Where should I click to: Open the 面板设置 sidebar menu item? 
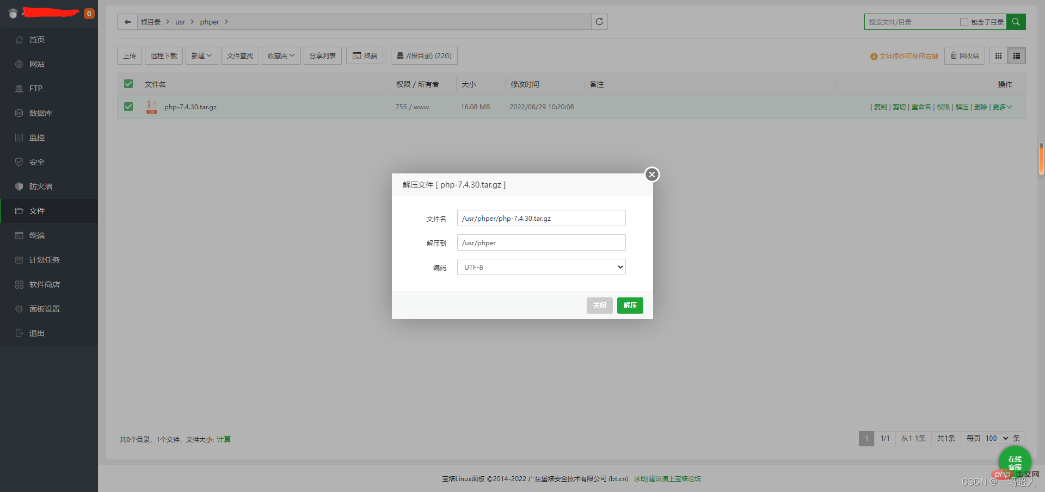[49, 309]
